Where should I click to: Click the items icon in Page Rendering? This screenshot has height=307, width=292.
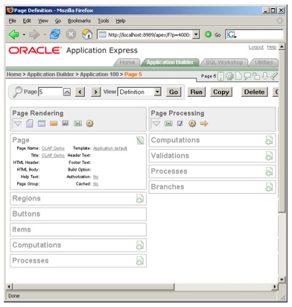(66, 123)
